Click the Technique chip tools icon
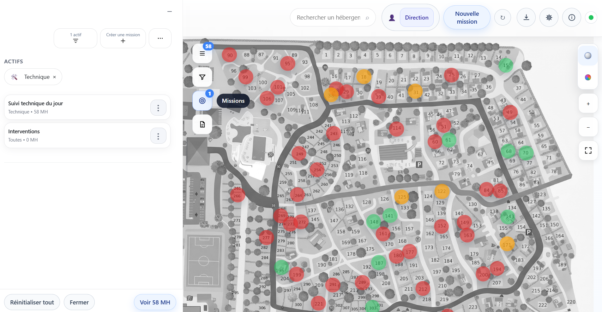This screenshot has width=602, height=312. 14,77
